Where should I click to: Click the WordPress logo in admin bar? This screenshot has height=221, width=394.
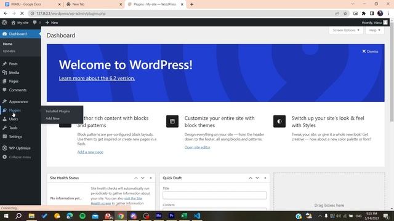[x=4, y=23]
